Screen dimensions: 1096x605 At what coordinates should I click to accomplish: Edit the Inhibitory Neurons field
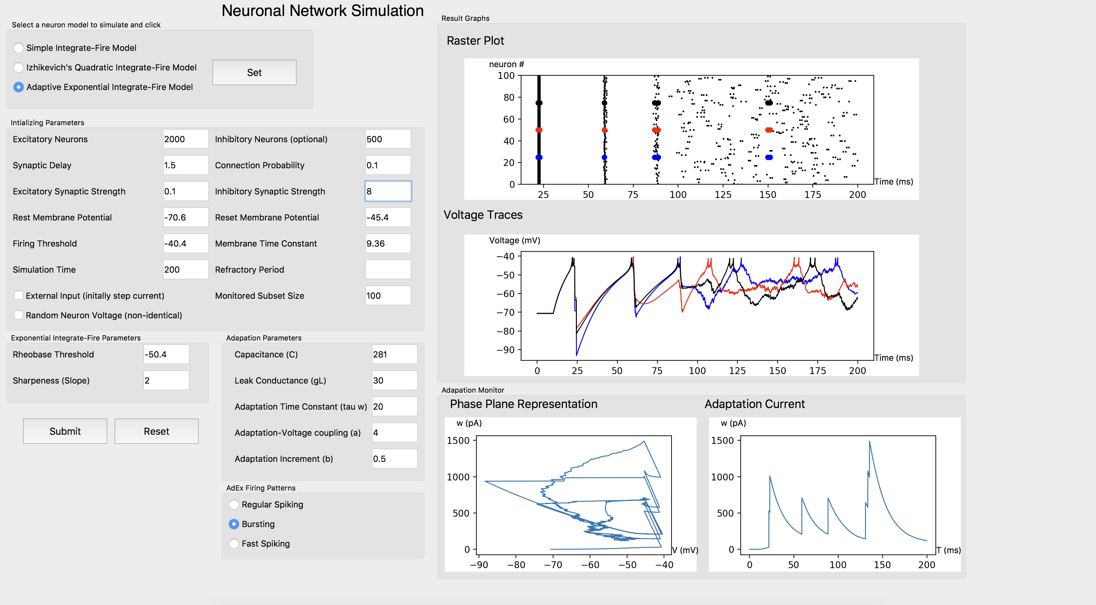point(388,139)
